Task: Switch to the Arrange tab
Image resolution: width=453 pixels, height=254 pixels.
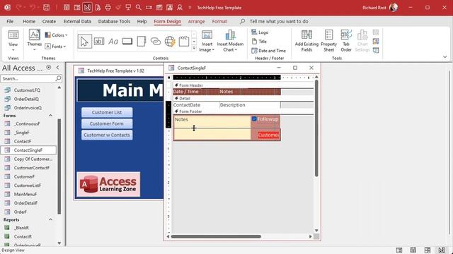Action: [197, 21]
